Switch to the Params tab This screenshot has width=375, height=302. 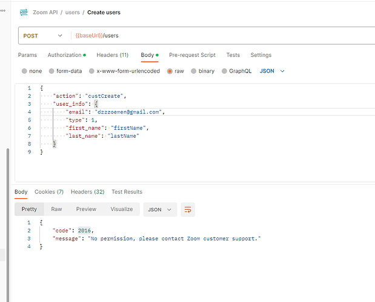pos(28,55)
